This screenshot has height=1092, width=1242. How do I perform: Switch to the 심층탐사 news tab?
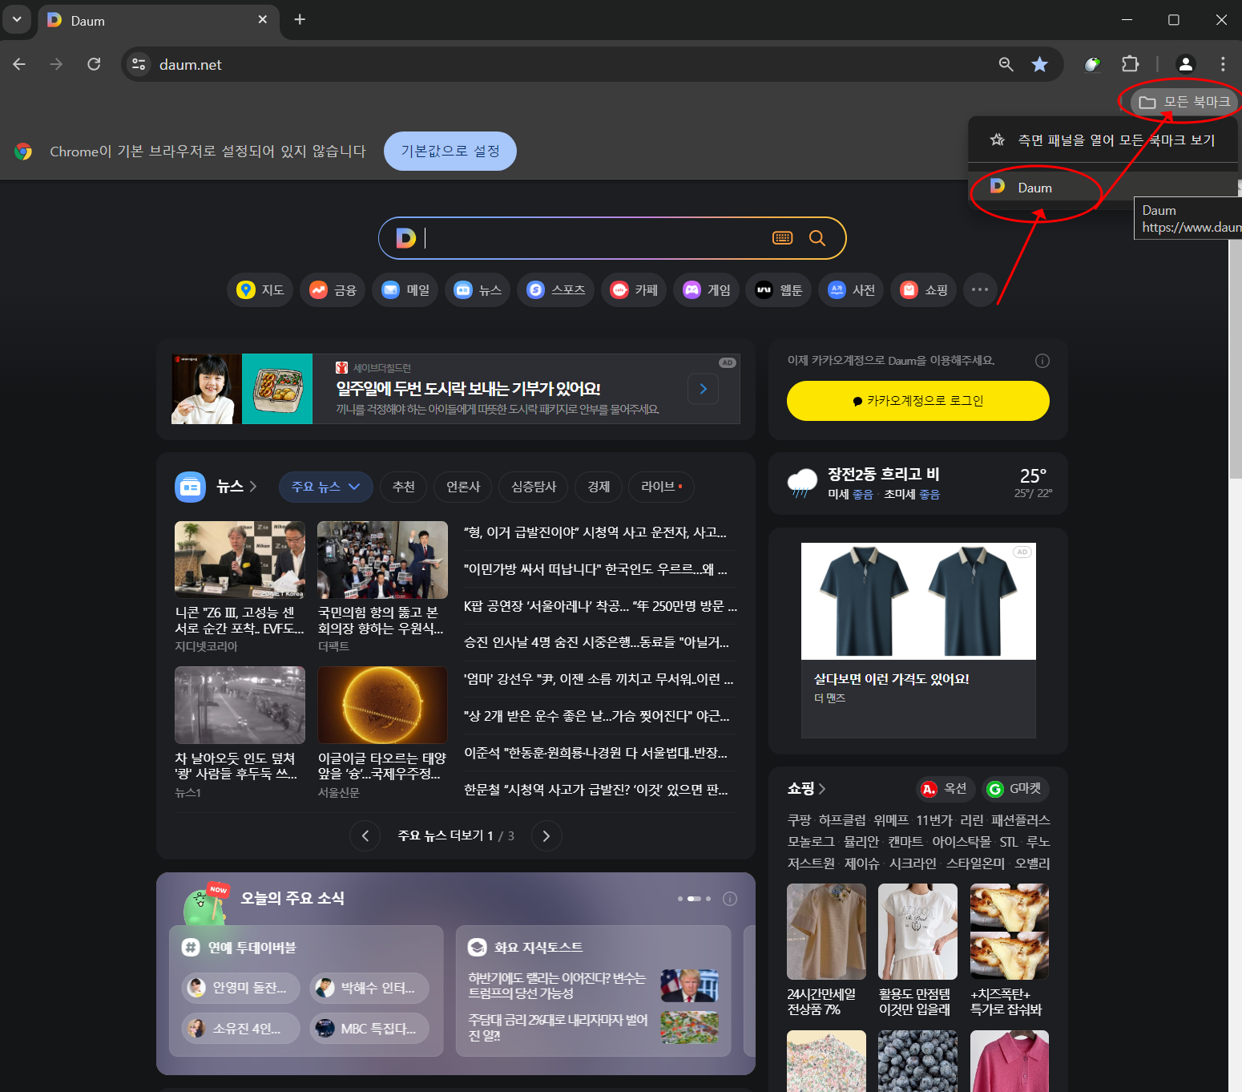pos(534,487)
